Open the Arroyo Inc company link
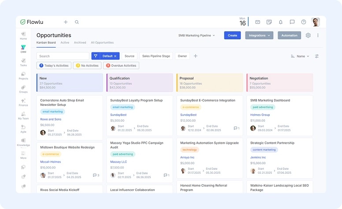This screenshot has width=342, height=209. point(187,157)
